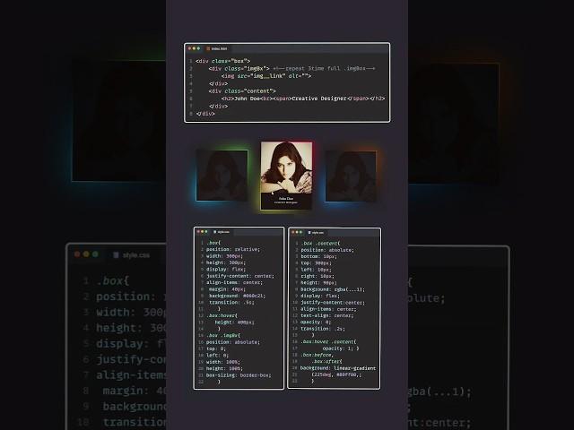
Task: Select the index.html tab in the top code window
Action: 217,48
